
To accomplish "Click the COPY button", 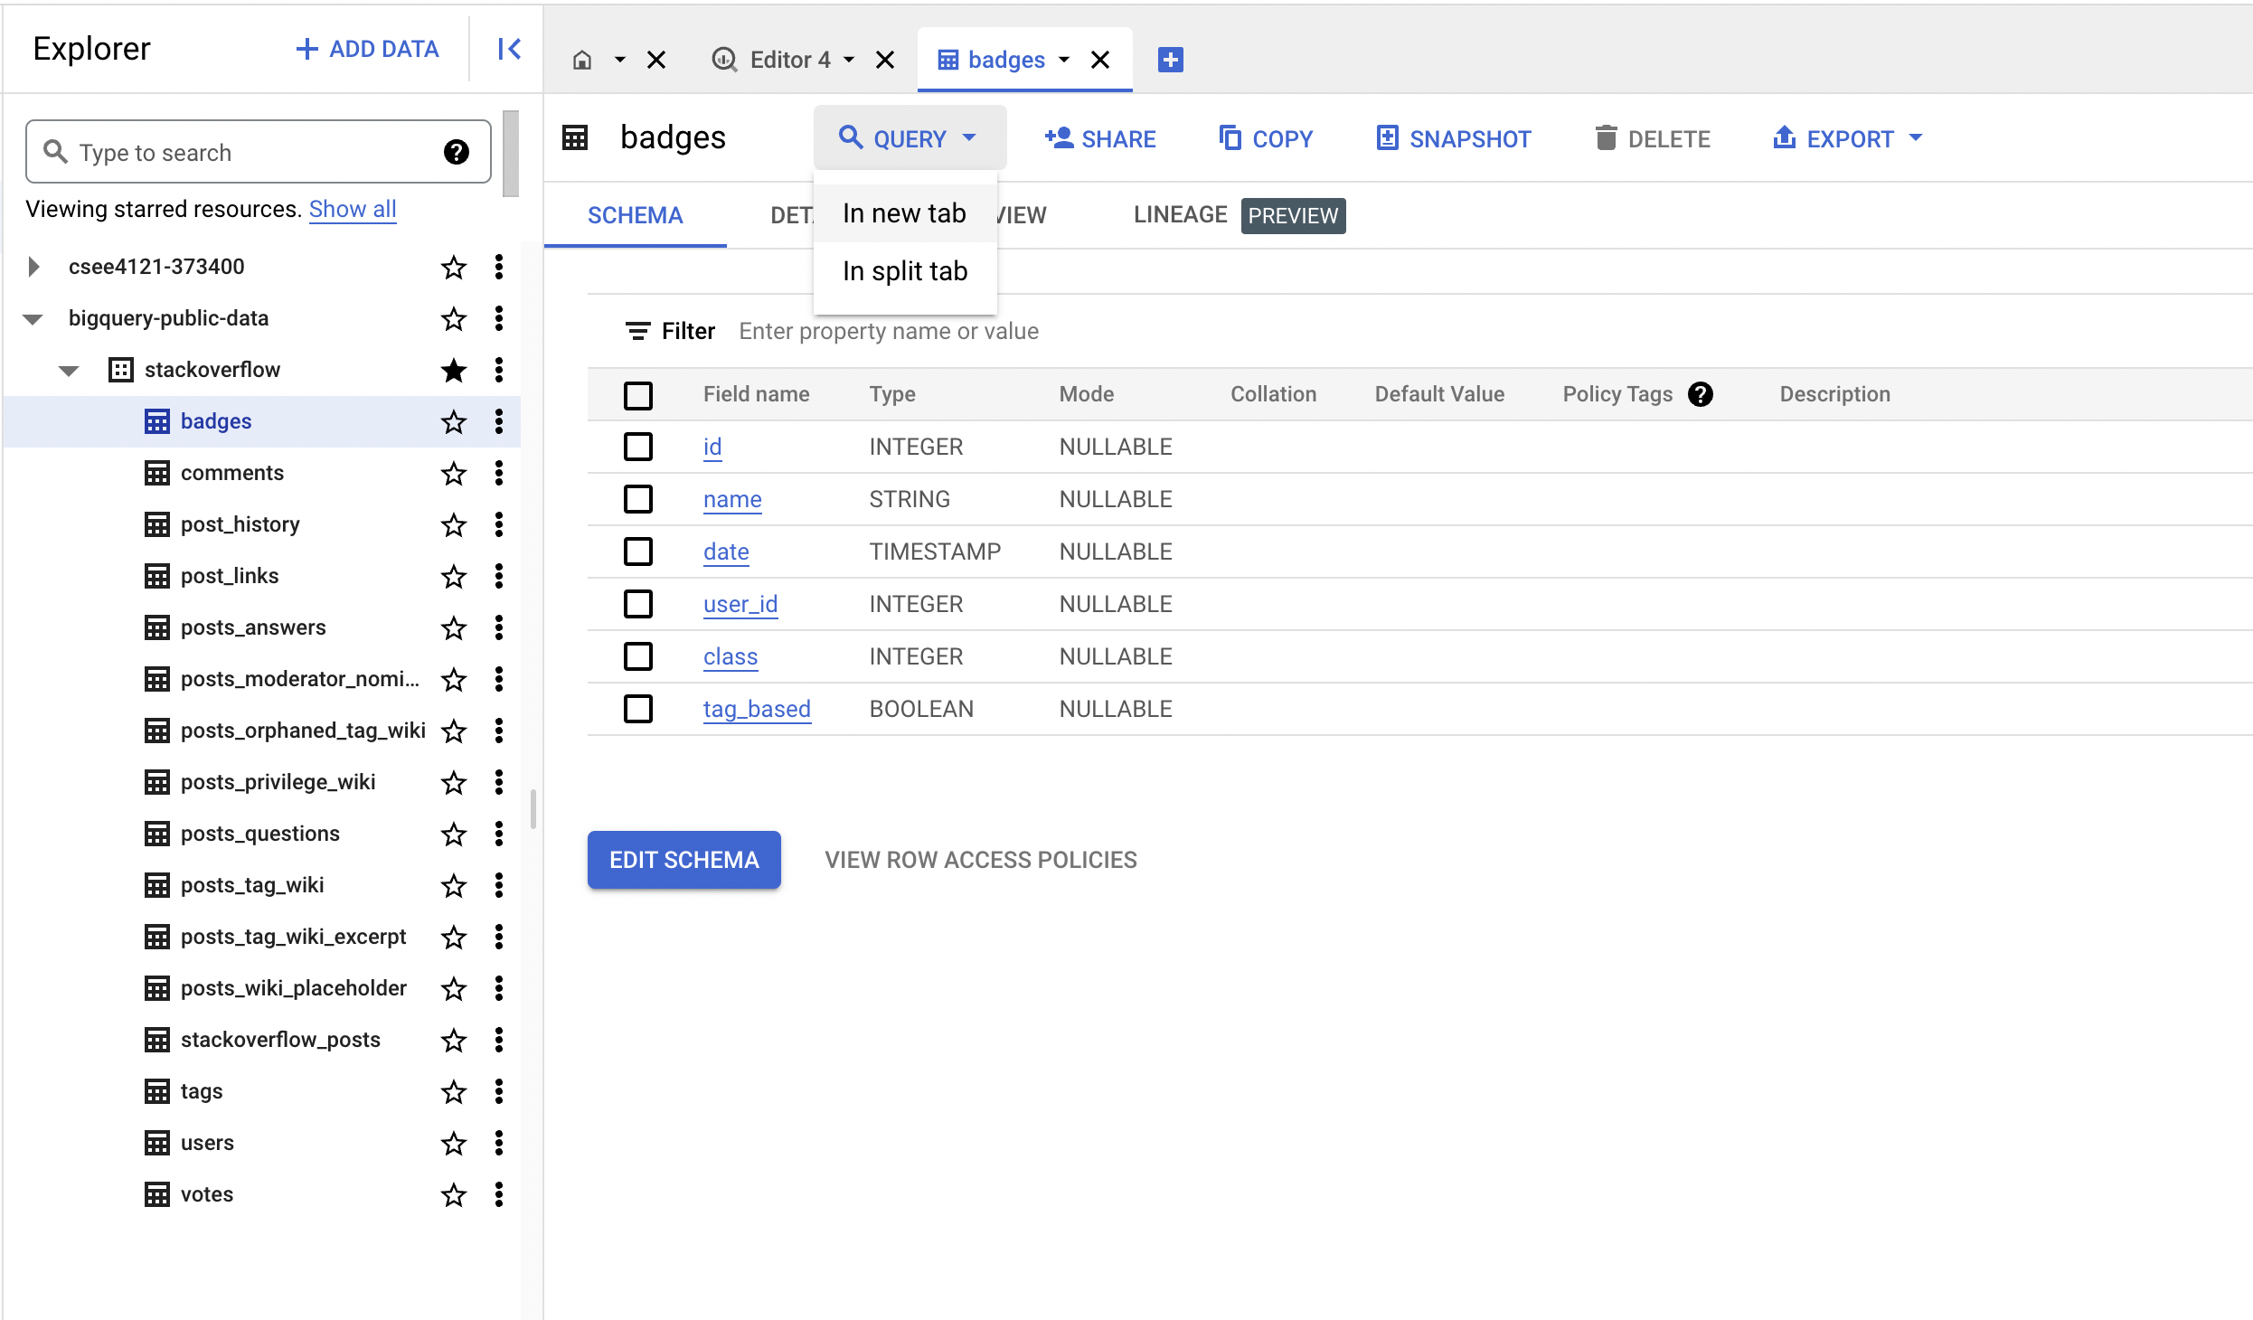I will 1266,138.
